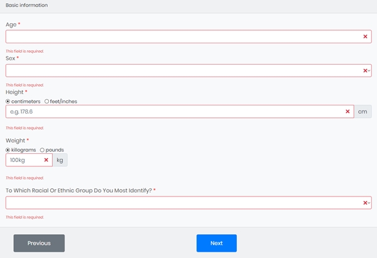Click the red X icon in Age field

click(365, 36)
